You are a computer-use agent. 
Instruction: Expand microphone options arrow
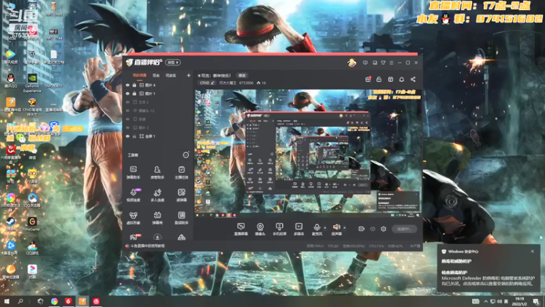tap(325, 228)
